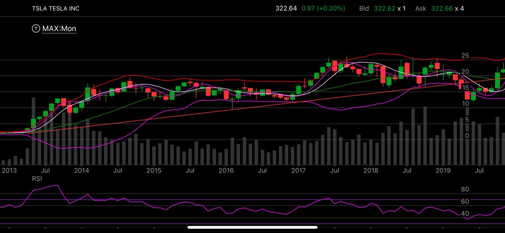The height and width of the screenshot is (233, 505).
Task: Select the TSLA TESLA INC ticker title
Action: (x=56, y=8)
